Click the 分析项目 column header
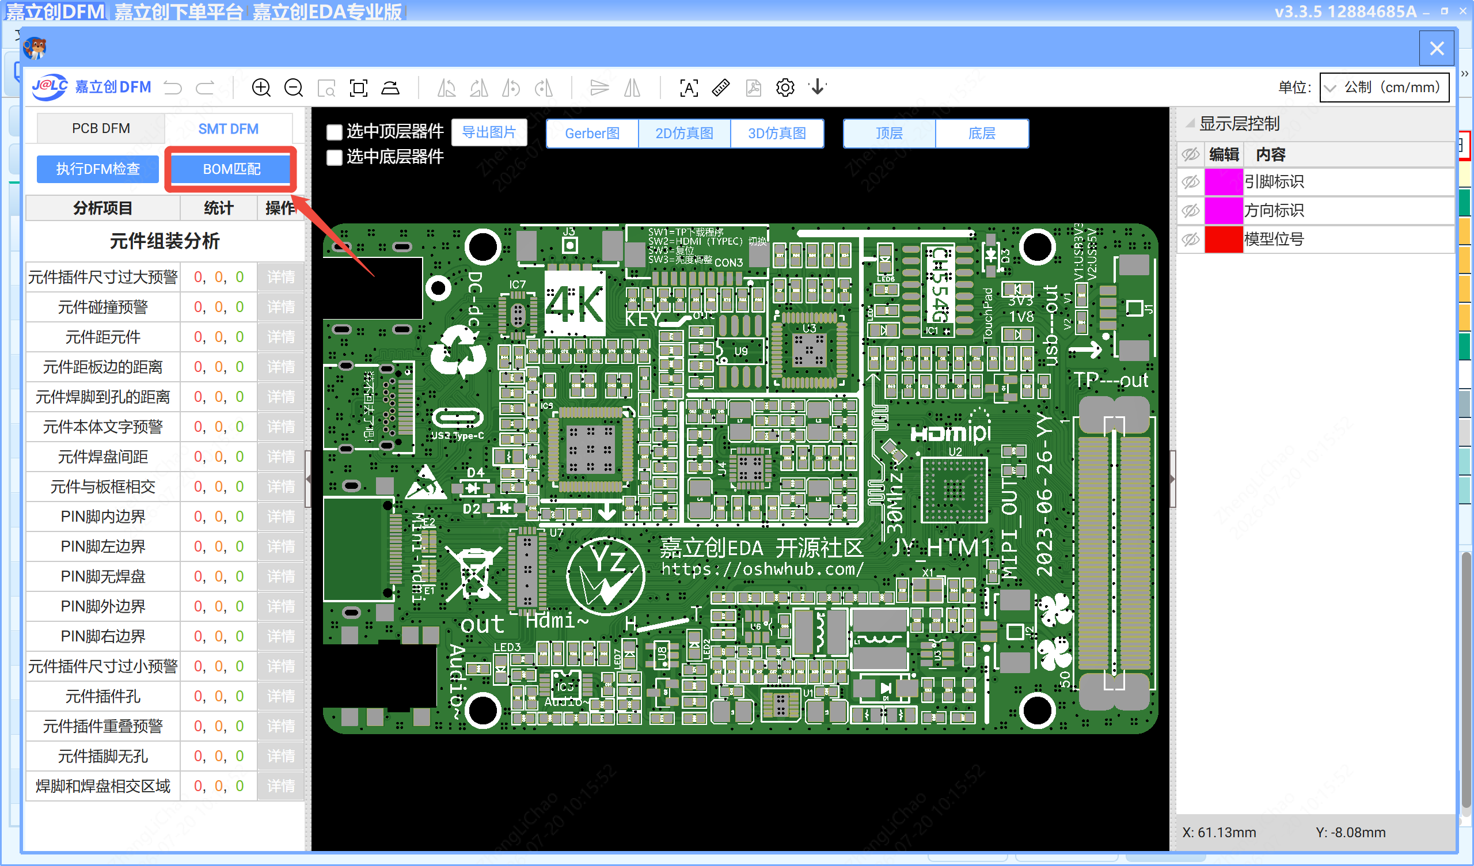 click(x=103, y=208)
